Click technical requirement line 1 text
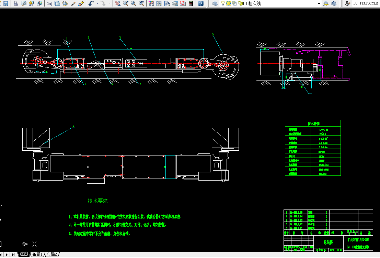The width and height of the screenshot is (380, 258). click(x=125, y=216)
